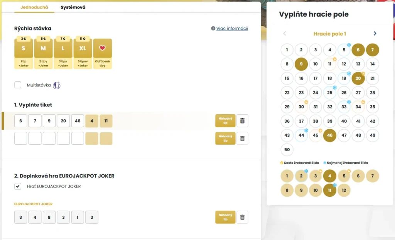Select the heart icon for Obľúbené tipy

point(102,47)
